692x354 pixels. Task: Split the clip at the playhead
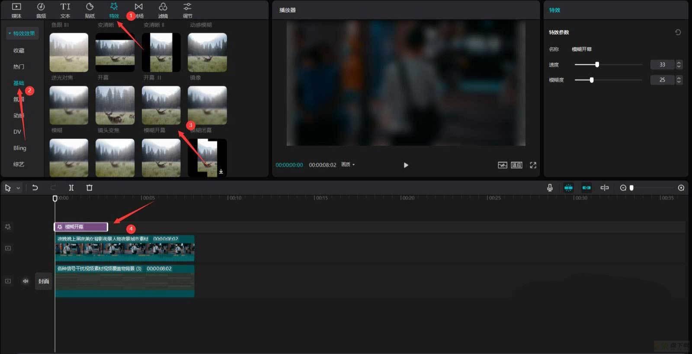point(71,188)
